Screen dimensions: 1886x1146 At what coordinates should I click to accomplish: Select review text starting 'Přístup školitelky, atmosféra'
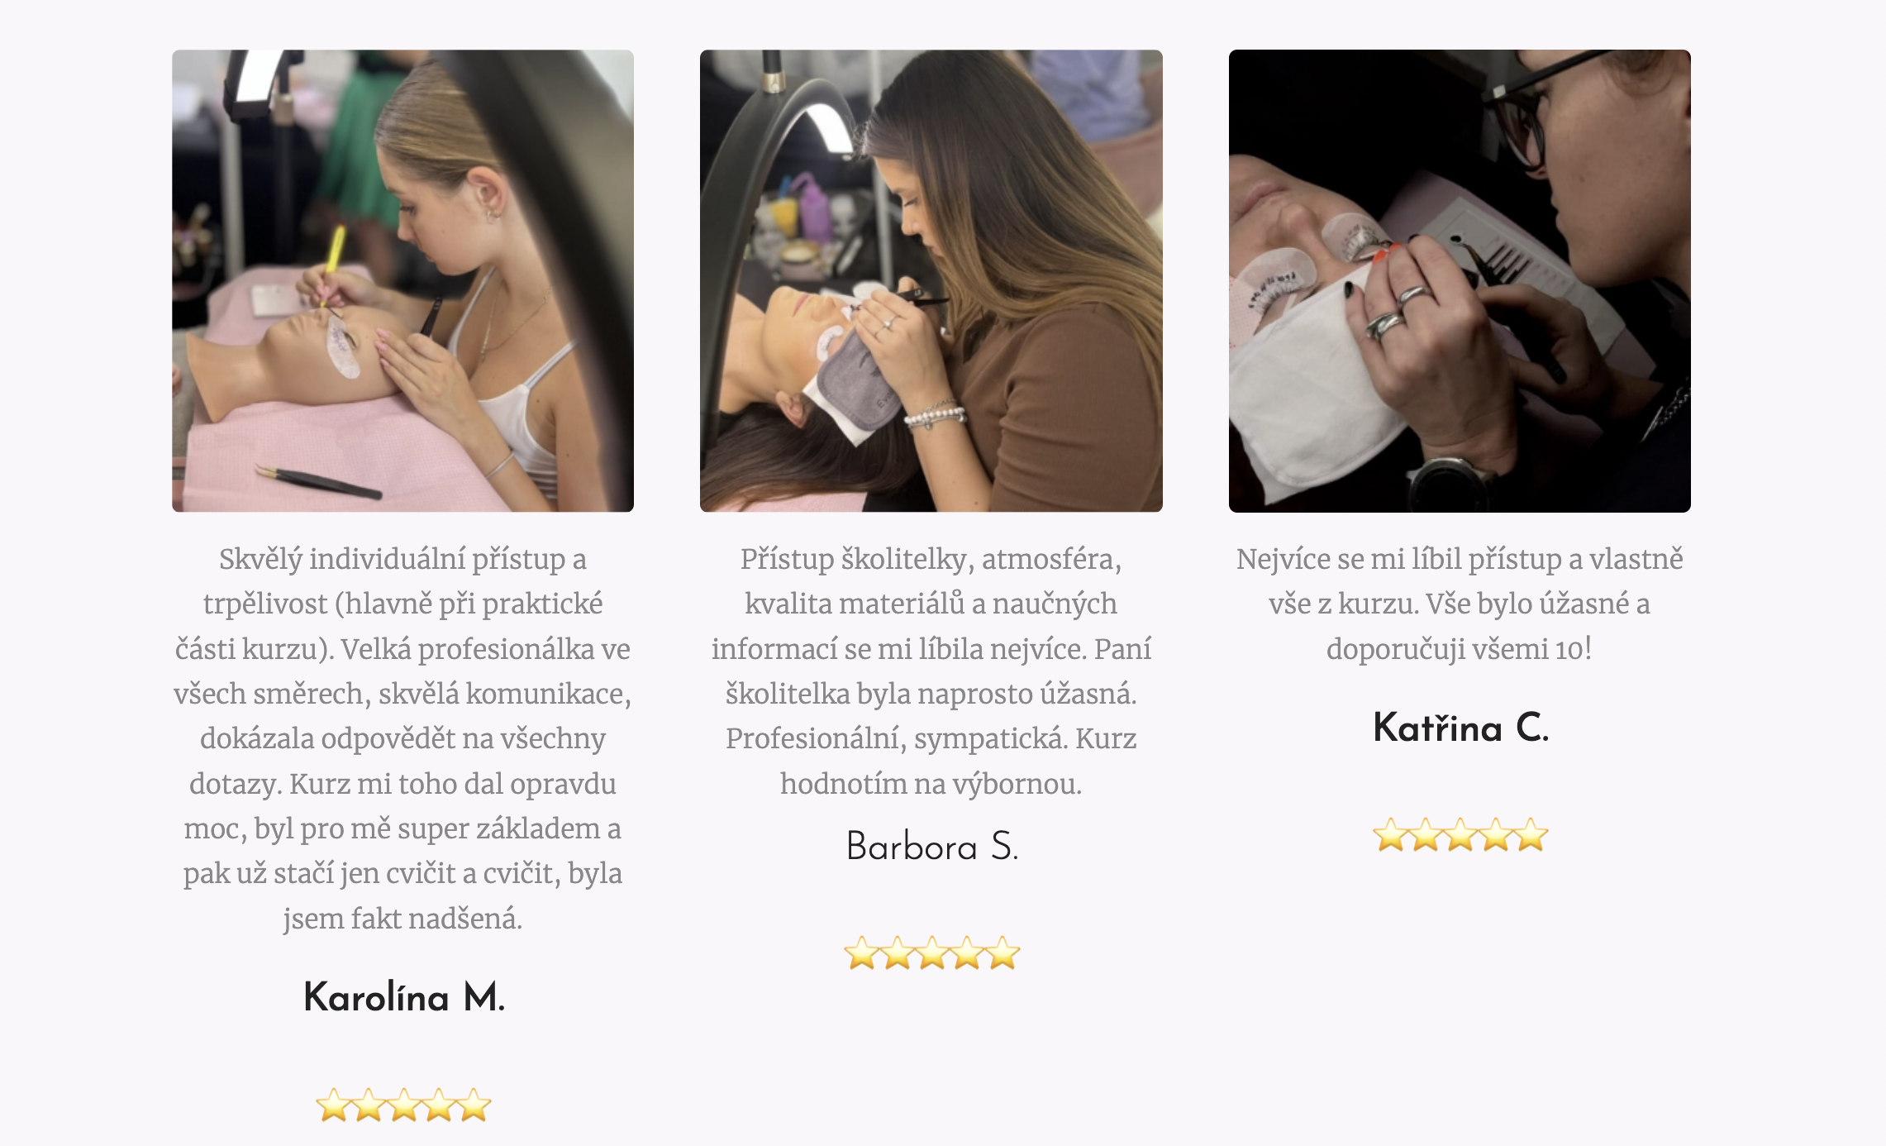tap(931, 671)
